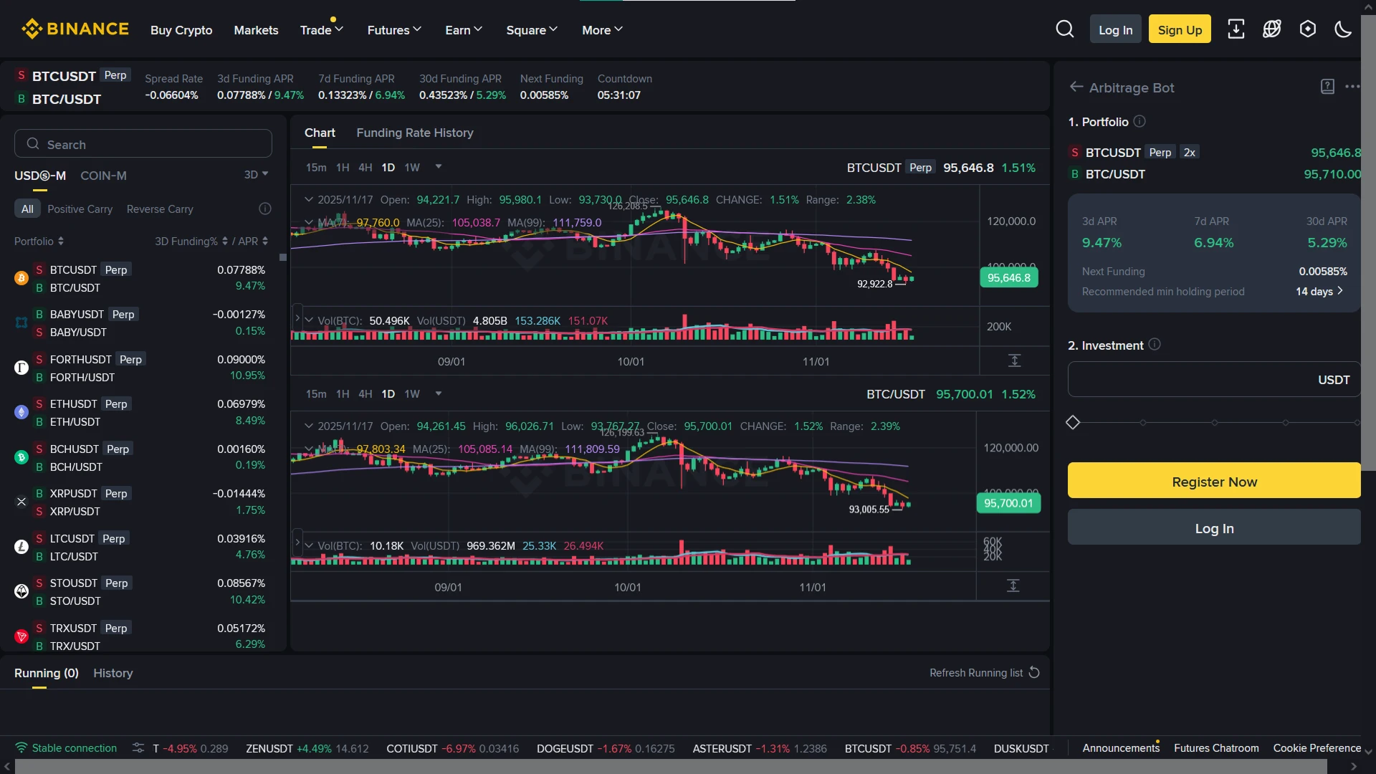
Task: Toggle the dark theme moon icon
Action: [x=1342, y=29]
